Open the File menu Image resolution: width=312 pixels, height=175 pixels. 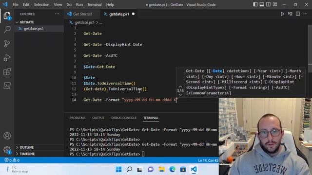15,4
